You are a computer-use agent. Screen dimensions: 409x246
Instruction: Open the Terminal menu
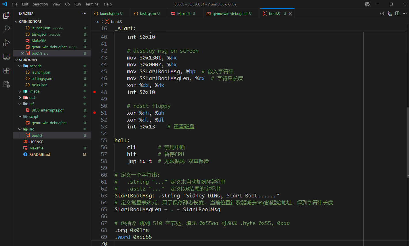point(92,4)
